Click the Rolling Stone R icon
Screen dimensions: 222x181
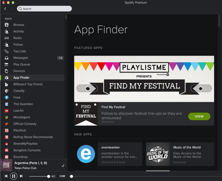(7, 137)
